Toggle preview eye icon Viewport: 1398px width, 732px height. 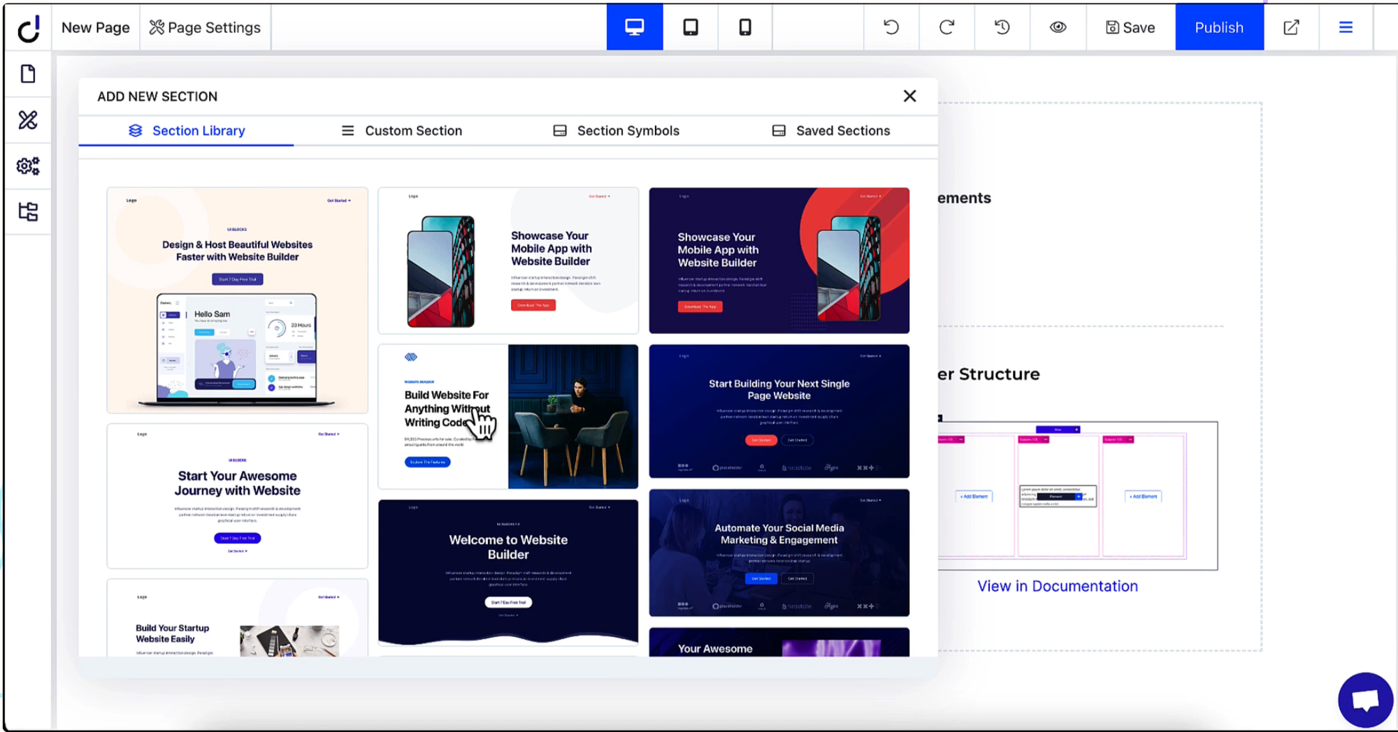(x=1058, y=27)
